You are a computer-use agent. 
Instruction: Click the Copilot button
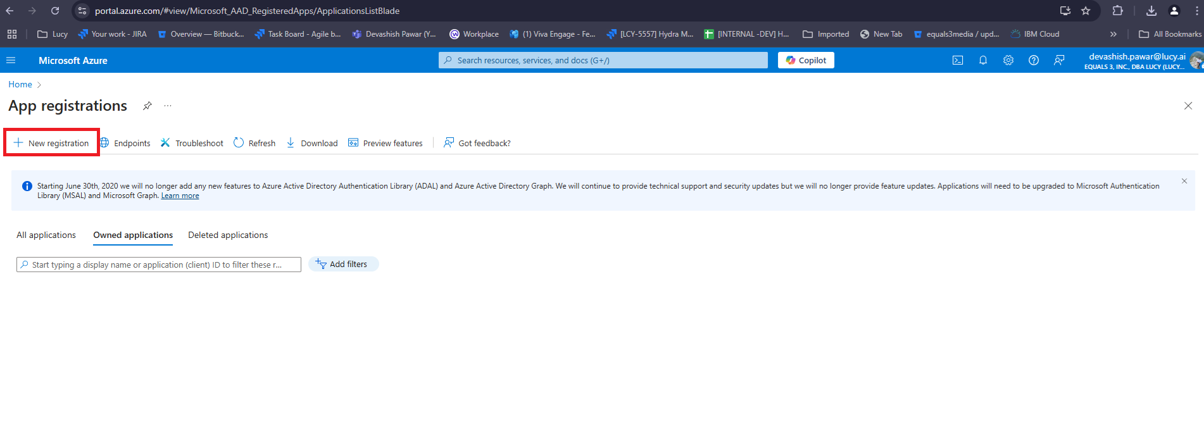(x=806, y=60)
